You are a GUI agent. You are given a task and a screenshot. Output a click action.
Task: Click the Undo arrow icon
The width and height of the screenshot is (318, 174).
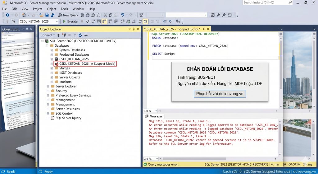tap(122, 15)
